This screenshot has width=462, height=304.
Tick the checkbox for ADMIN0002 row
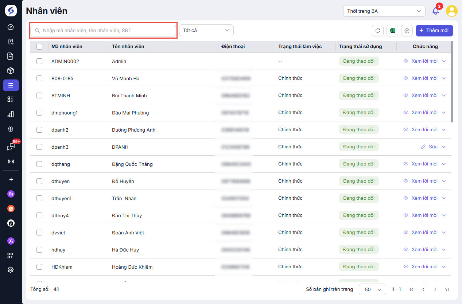(39, 61)
